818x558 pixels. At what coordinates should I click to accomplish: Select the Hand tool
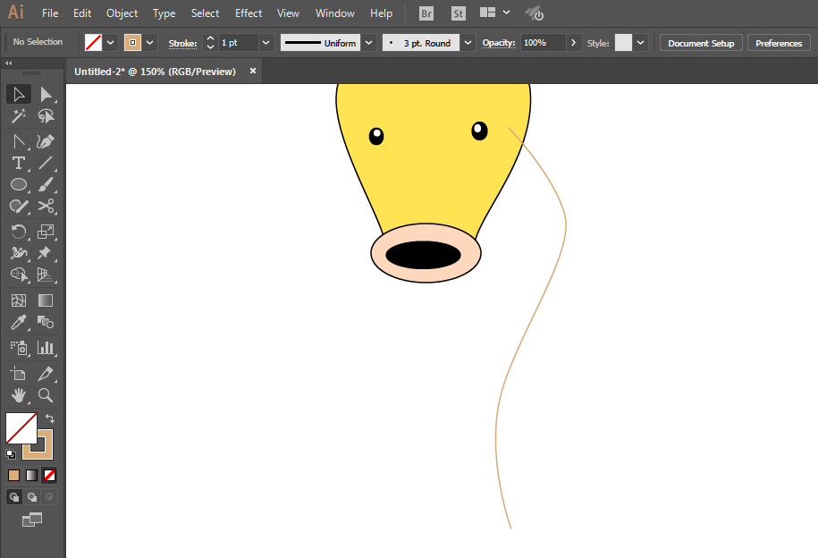[18, 394]
